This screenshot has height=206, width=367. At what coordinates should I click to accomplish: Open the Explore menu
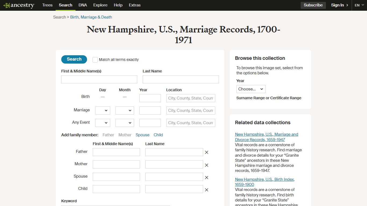(100, 5)
